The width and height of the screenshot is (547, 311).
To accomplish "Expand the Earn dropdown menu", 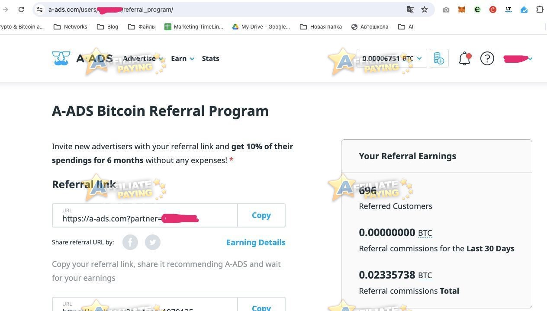I will tap(183, 58).
